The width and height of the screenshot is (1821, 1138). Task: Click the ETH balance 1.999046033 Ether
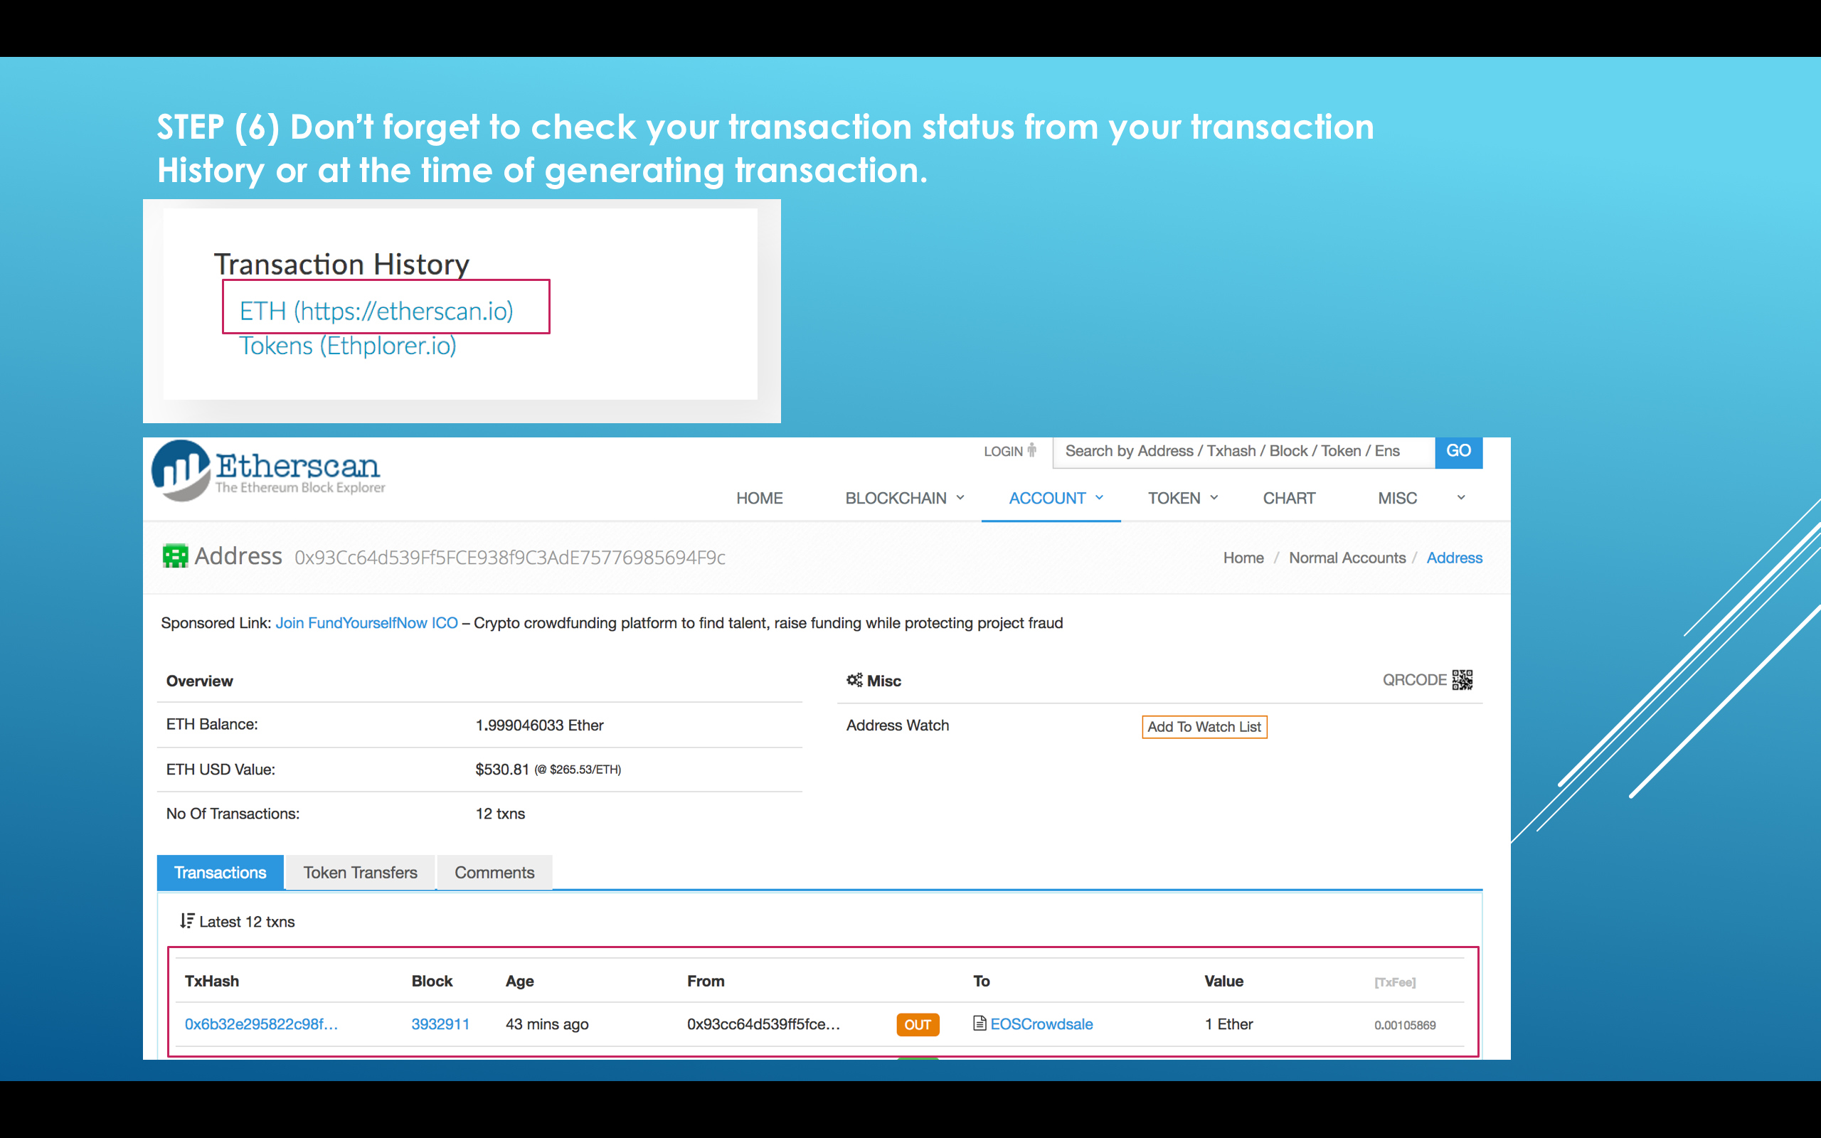click(x=539, y=725)
